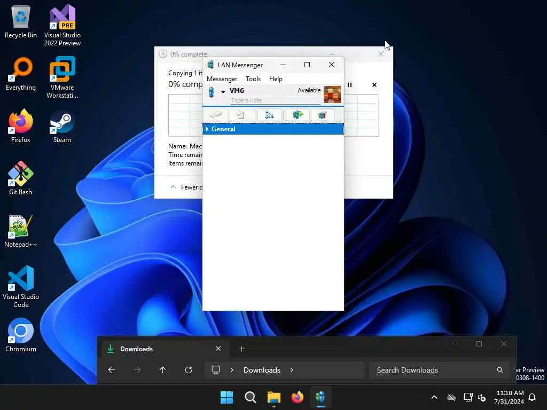This screenshot has height=410, width=547.
Task: Minimize the LAN Messenger window
Action: 283,65
